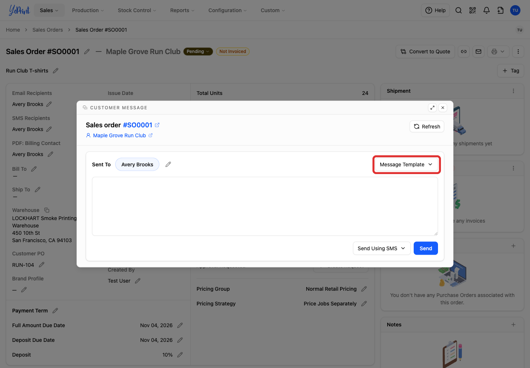This screenshot has height=368, width=530.
Task: Close the customer message dialog
Action: 443,107
